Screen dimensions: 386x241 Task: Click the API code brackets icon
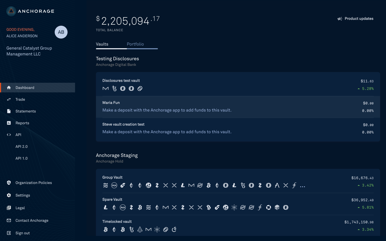coord(9,135)
